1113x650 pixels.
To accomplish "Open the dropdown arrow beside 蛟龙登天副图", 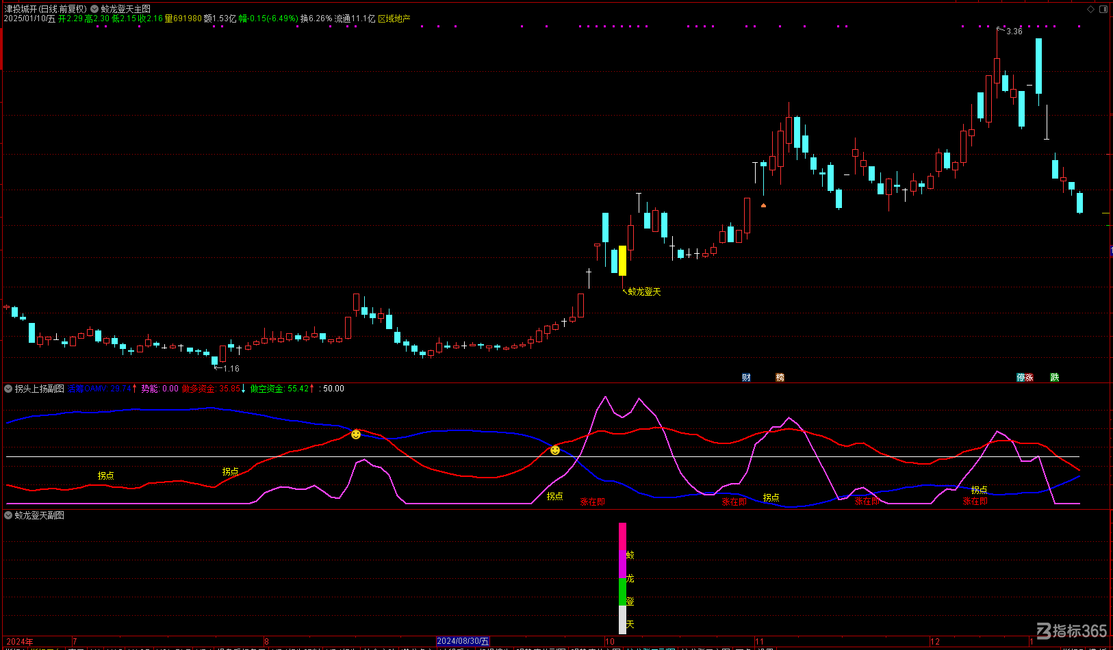I will click(8, 515).
